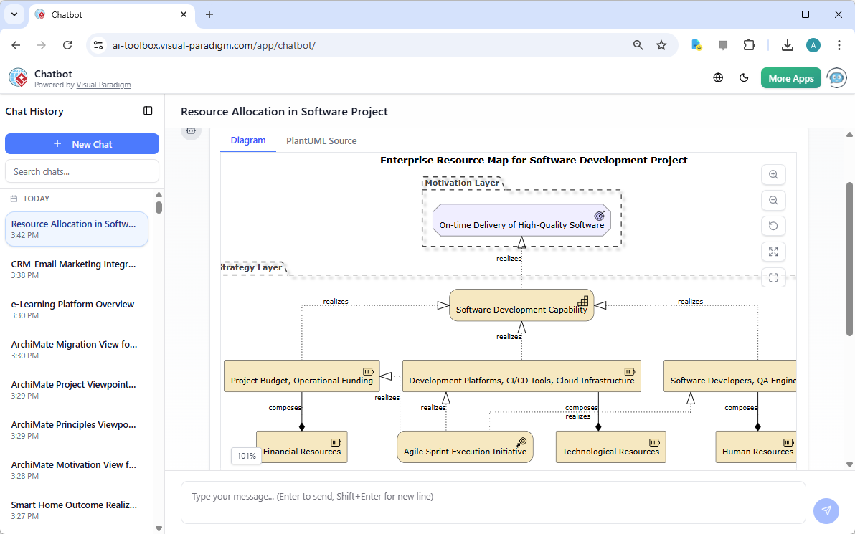The width and height of the screenshot is (855, 534).
Task: Zoom in on the diagram
Action: [x=773, y=174]
